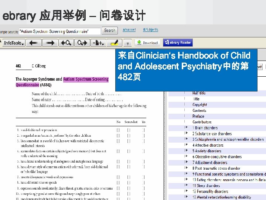Click highlighted 'Questionnaire' word
266x200 pixels.
click(x=27, y=85)
